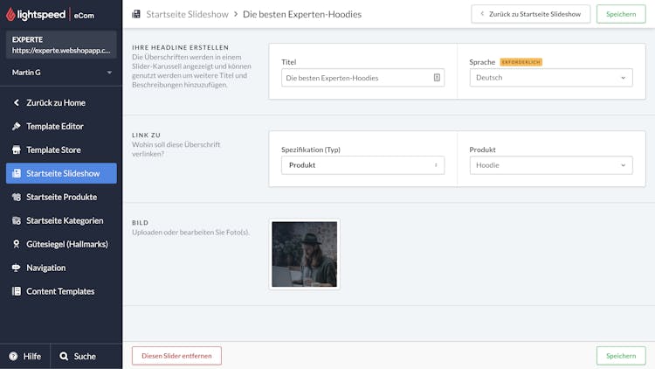Open Content Templates menu item
The width and height of the screenshot is (655, 369).
click(61, 291)
